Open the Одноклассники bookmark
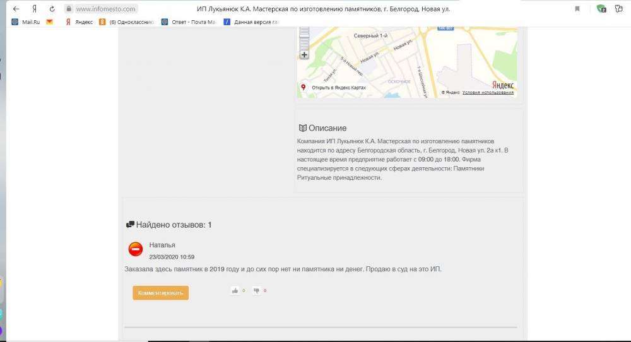The height and width of the screenshot is (342, 631). tap(126, 21)
